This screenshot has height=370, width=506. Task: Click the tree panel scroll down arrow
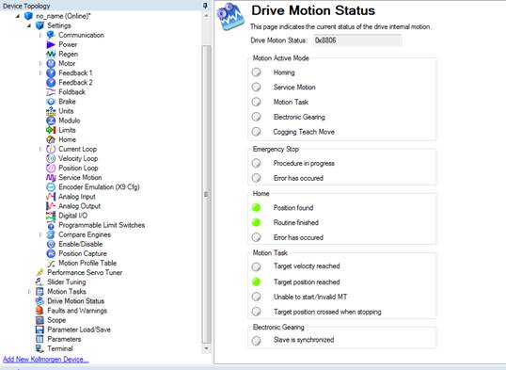point(207,348)
